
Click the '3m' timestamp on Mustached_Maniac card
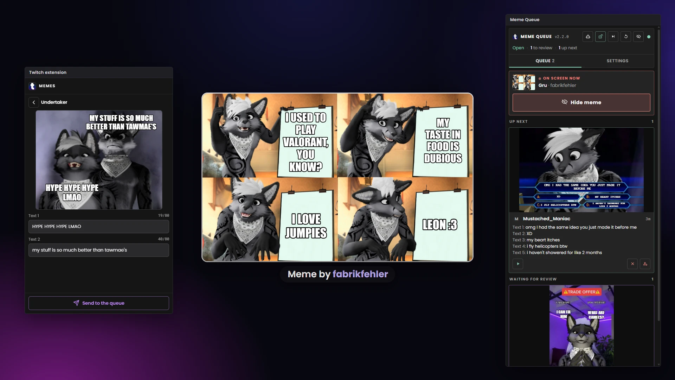click(648, 219)
